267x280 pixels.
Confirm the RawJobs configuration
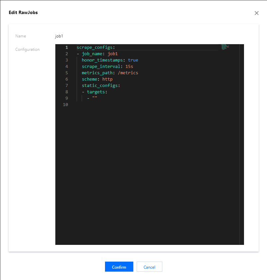point(119,267)
